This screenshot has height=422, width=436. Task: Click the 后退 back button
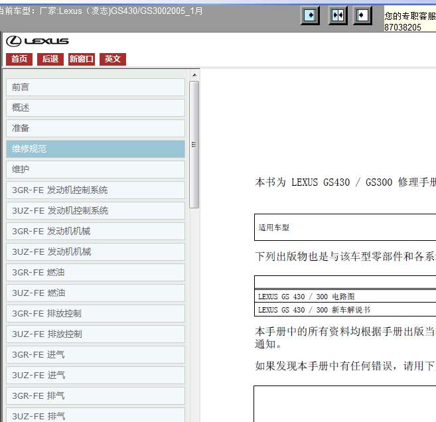pos(50,59)
